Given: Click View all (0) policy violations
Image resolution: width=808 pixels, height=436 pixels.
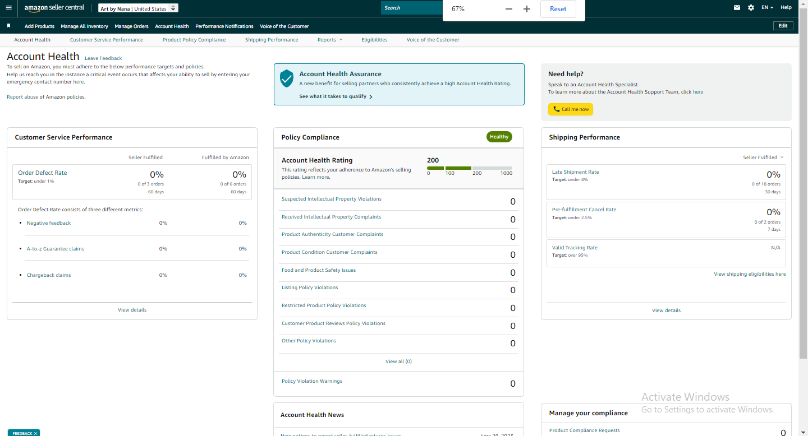Looking at the screenshot, I should coord(398,361).
